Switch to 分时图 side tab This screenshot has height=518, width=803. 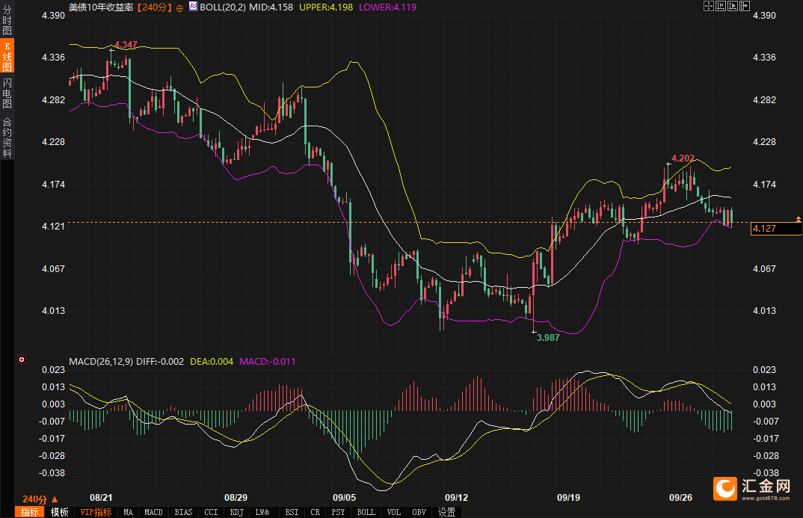pyautogui.click(x=7, y=20)
